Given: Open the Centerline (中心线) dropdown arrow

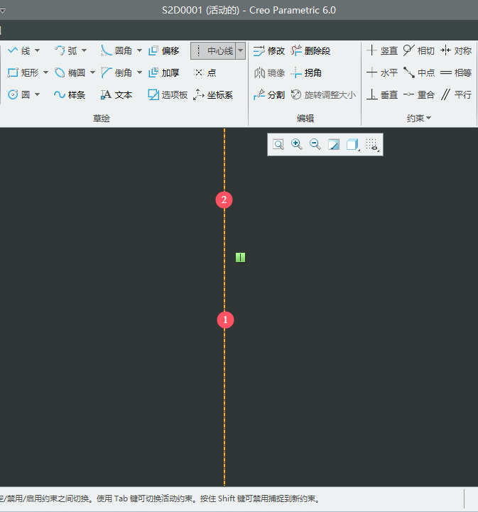Looking at the screenshot, I should coord(241,51).
